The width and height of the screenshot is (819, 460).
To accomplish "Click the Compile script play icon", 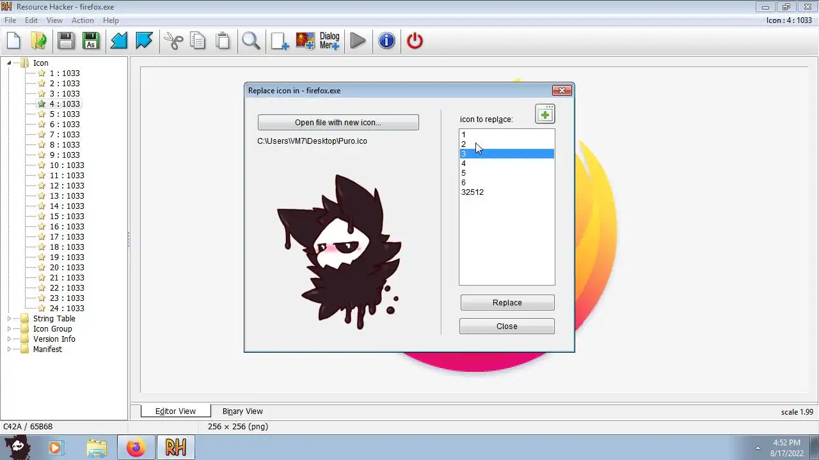I will [x=358, y=41].
